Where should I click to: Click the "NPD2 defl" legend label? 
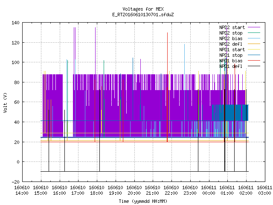(x=231, y=44)
